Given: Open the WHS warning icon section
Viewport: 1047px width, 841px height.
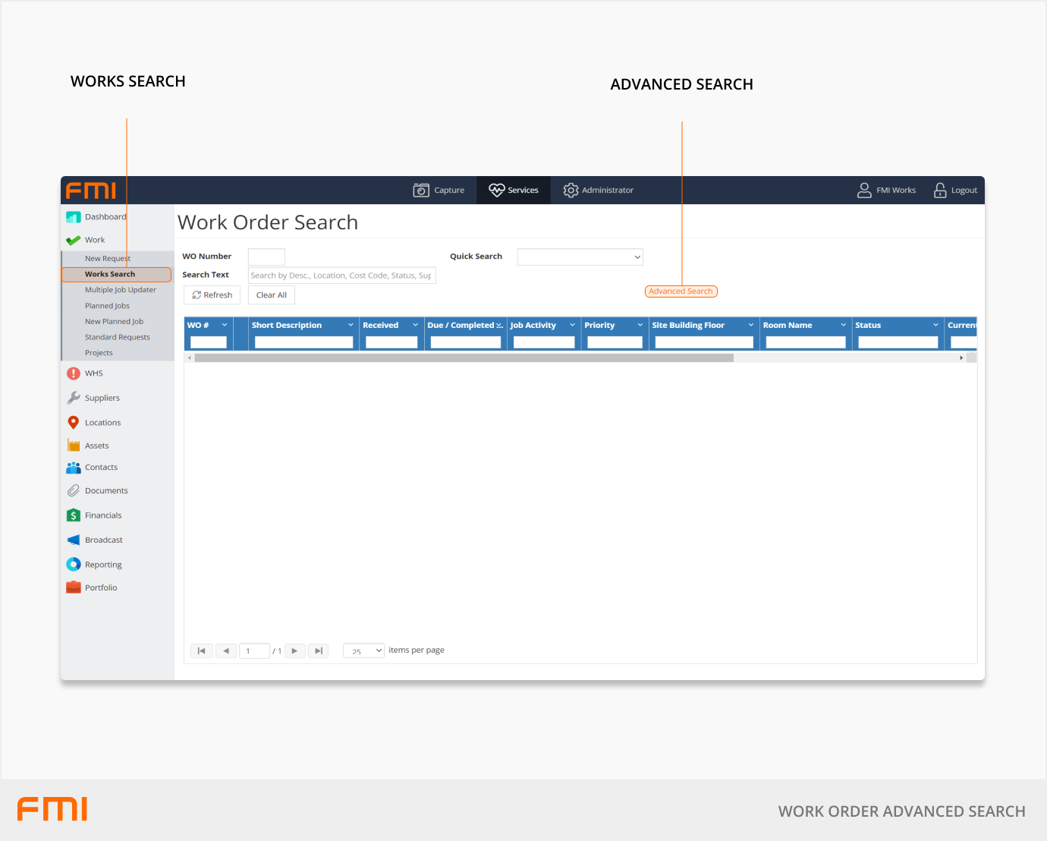Looking at the screenshot, I should point(74,373).
